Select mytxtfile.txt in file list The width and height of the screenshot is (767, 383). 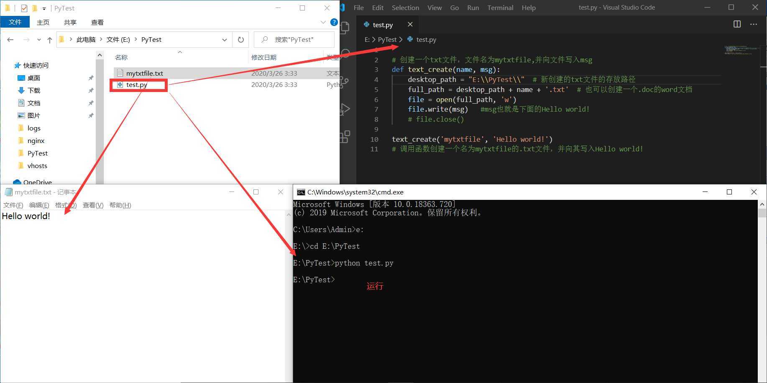point(145,73)
